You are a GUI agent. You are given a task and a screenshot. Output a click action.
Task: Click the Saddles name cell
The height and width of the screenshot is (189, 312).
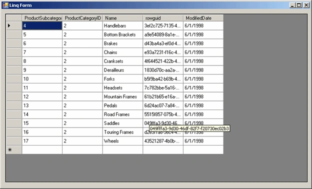click(x=123, y=123)
